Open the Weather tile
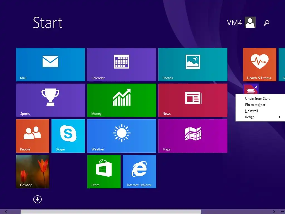Image resolution: width=285 pixels, height=214 pixels. pyautogui.click(x=122, y=136)
